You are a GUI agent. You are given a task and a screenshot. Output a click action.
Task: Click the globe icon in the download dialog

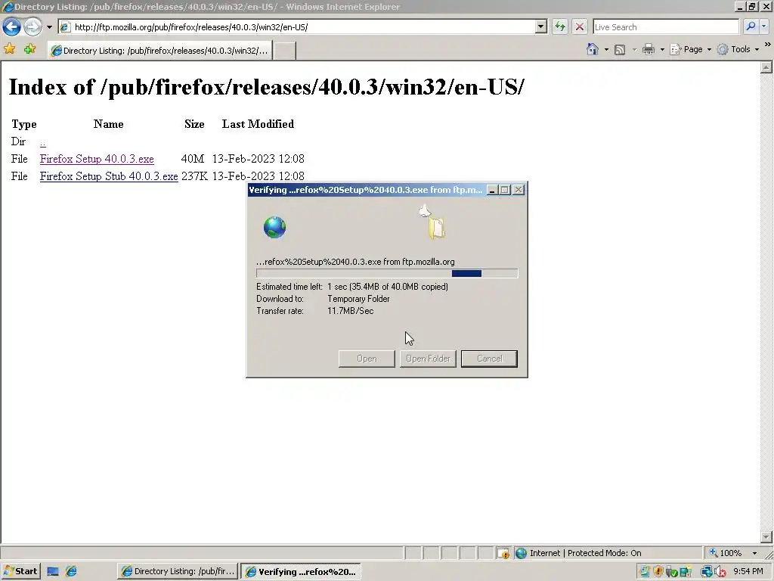tap(274, 227)
